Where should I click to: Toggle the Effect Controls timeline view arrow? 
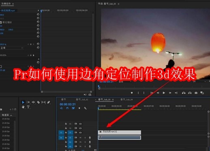pyautogui.click(x=39, y=11)
